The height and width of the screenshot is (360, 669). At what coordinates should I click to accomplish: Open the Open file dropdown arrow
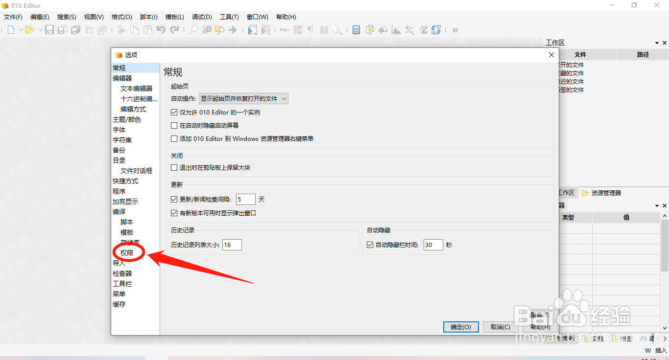(40, 30)
